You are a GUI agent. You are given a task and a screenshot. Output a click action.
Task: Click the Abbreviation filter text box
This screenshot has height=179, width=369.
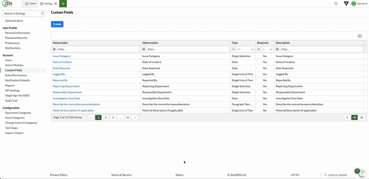coord(188,49)
